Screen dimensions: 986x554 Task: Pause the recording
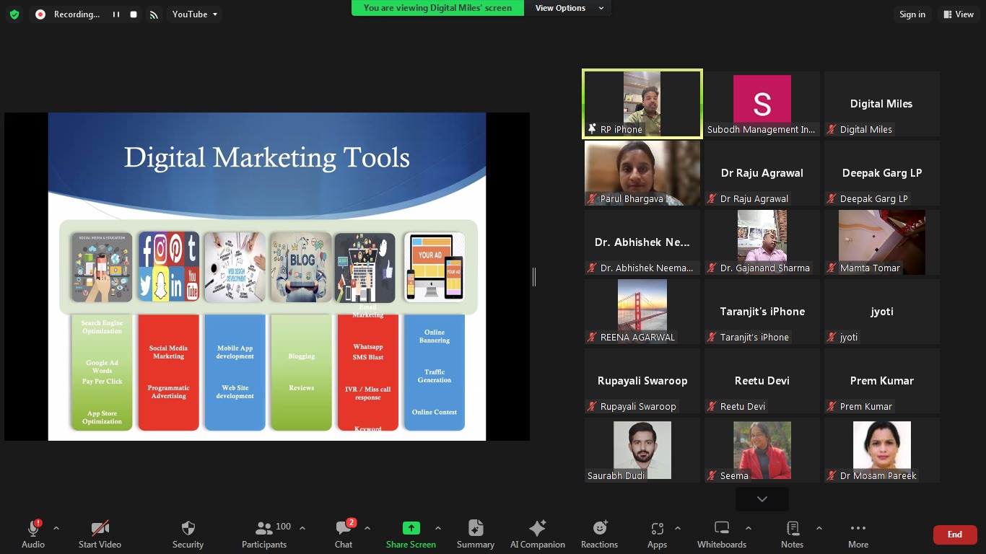click(x=115, y=14)
